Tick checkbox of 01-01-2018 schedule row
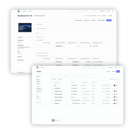132x132 pixels. 38,62
